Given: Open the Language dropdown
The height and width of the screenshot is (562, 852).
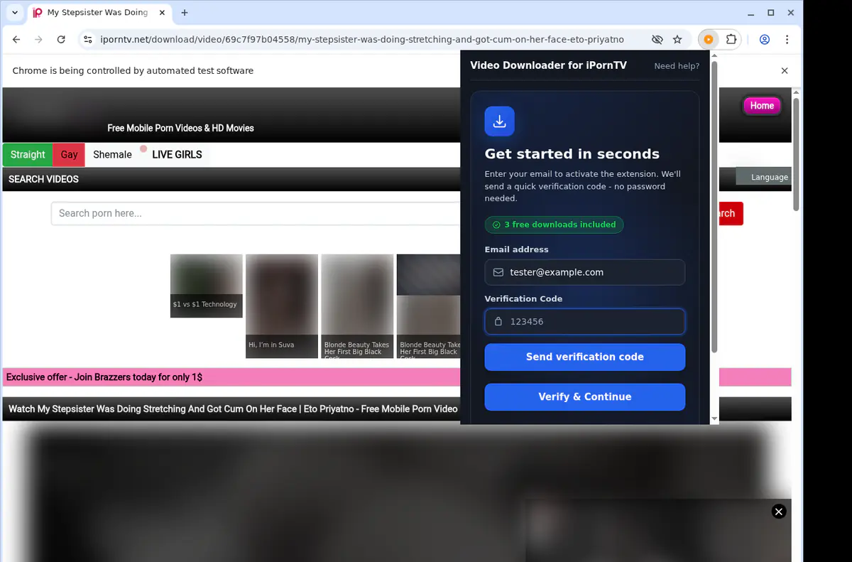Looking at the screenshot, I should coord(764,177).
